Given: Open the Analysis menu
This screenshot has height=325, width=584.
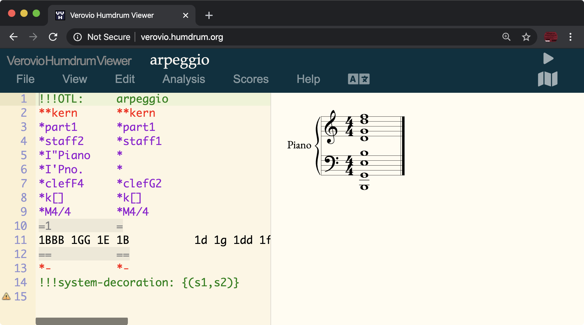Looking at the screenshot, I should tap(183, 79).
